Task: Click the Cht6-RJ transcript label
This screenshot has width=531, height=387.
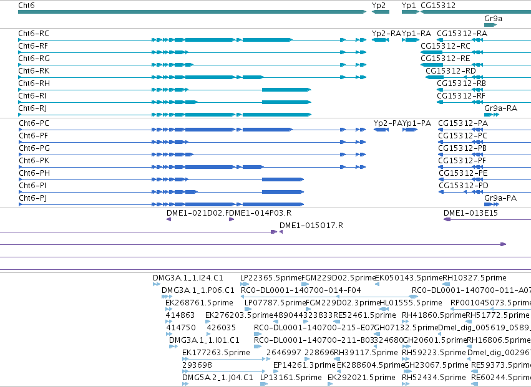Action: (x=32, y=108)
